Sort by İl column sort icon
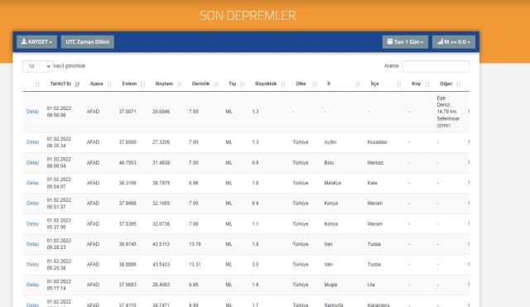The height and width of the screenshot is (307, 530). click(x=358, y=84)
